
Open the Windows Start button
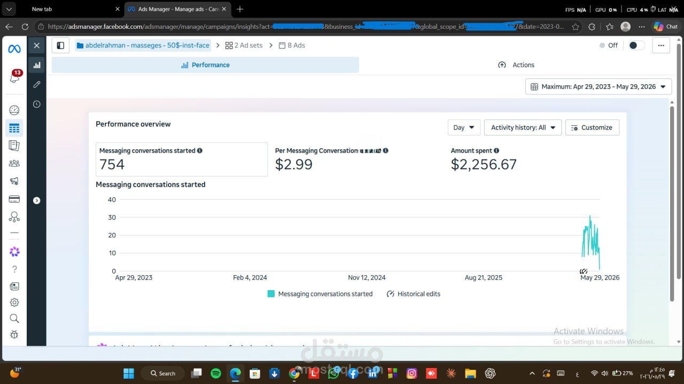pos(129,373)
